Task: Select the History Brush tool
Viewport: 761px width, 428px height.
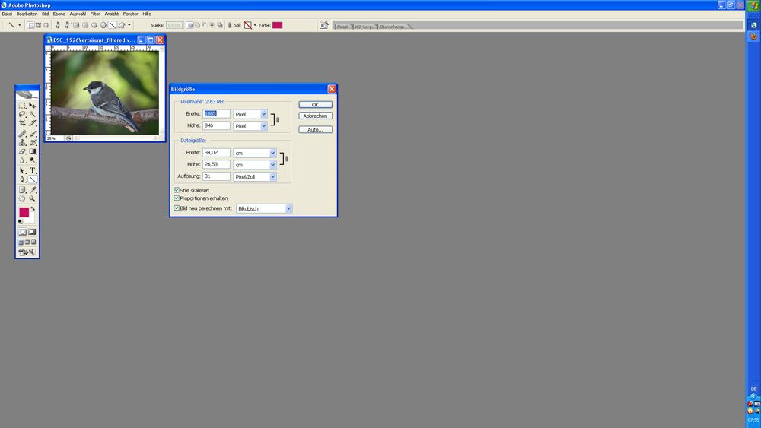Action: (x=33, y=142)
